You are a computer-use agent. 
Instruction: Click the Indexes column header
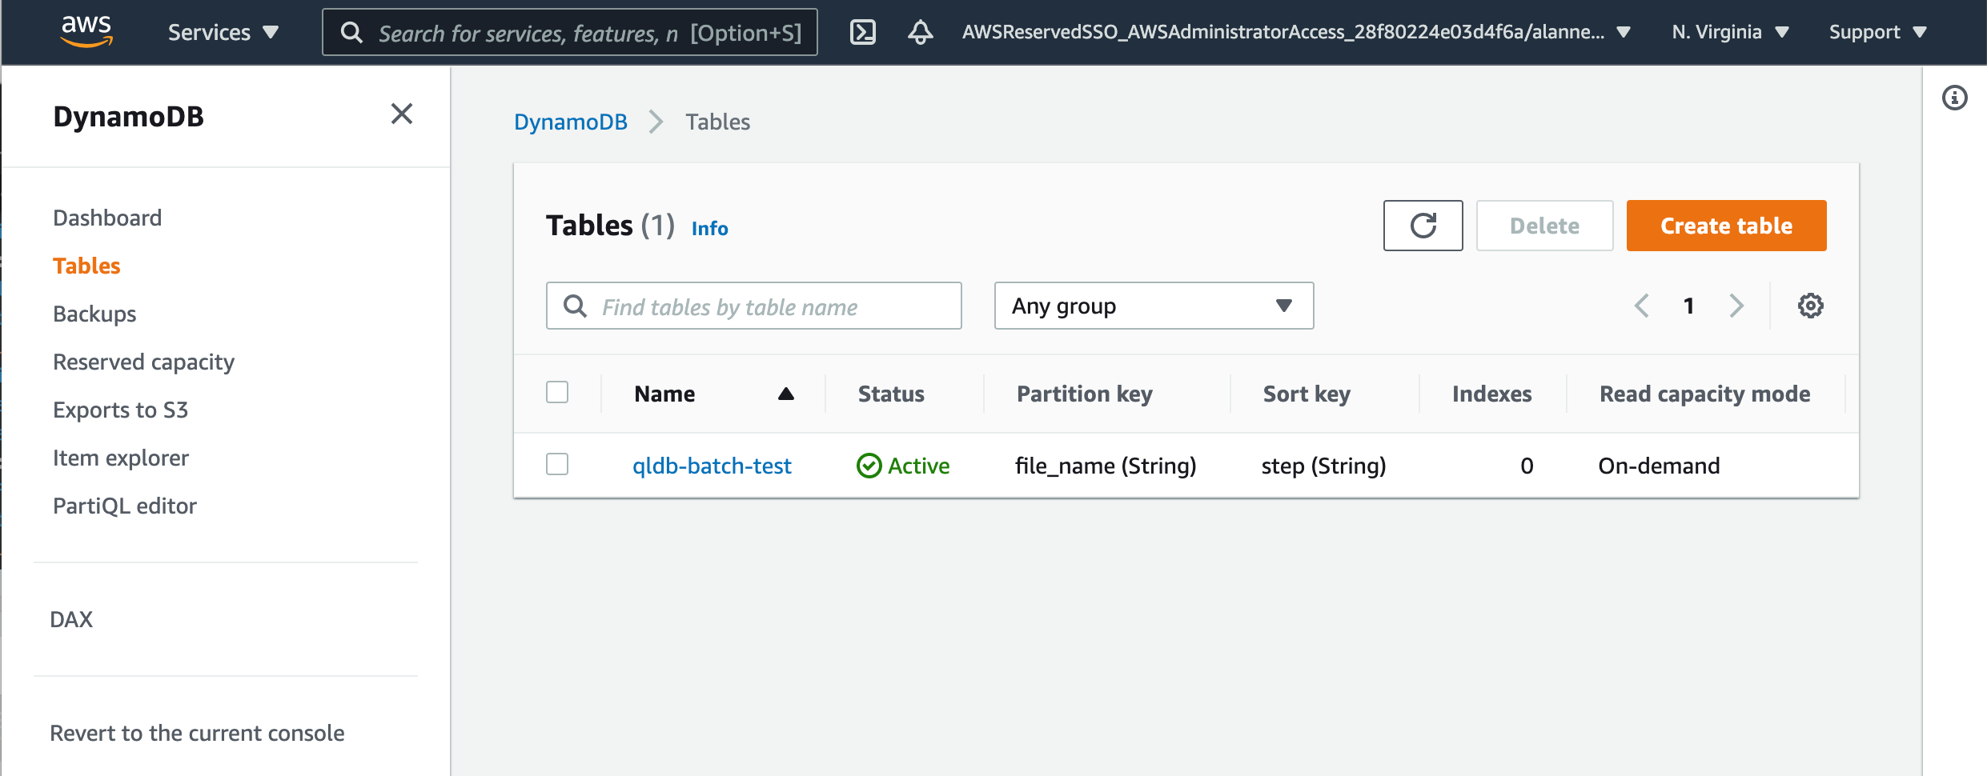click(x=1491, y=394)
